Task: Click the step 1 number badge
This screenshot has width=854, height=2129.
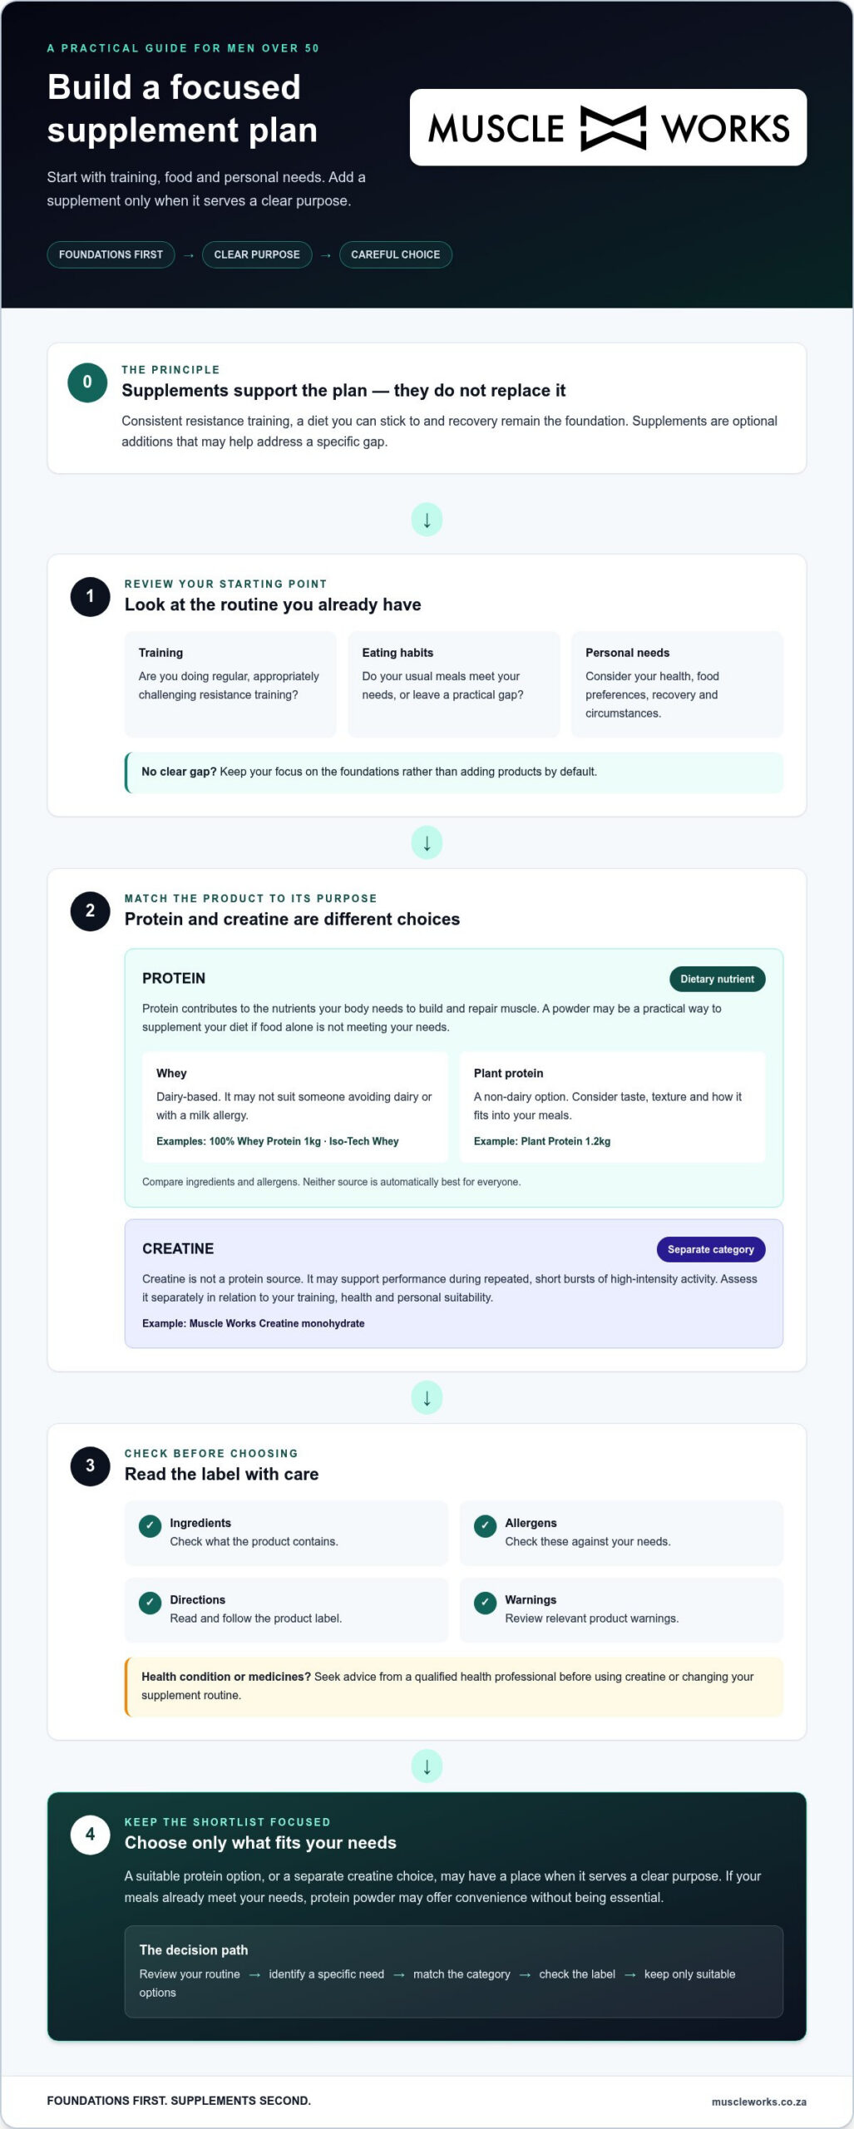Action: [91, 596]
